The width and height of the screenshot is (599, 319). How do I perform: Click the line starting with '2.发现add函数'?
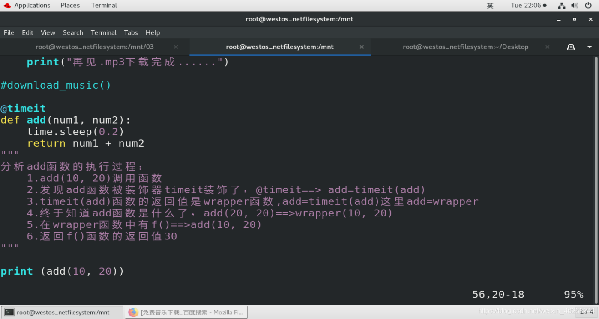coord(226,190)
